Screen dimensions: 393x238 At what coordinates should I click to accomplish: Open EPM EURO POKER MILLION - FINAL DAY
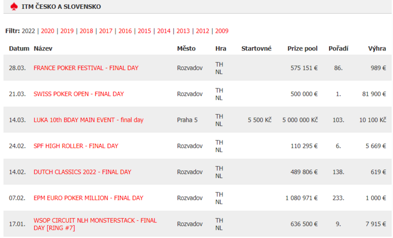tap(88, 198)
